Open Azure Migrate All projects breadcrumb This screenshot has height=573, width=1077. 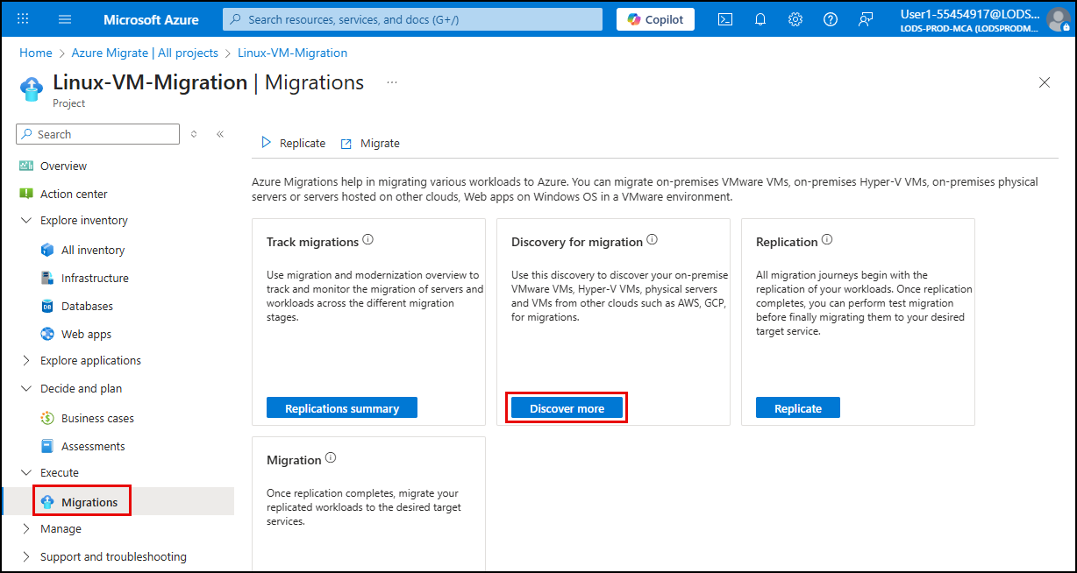tap(145, 53)
